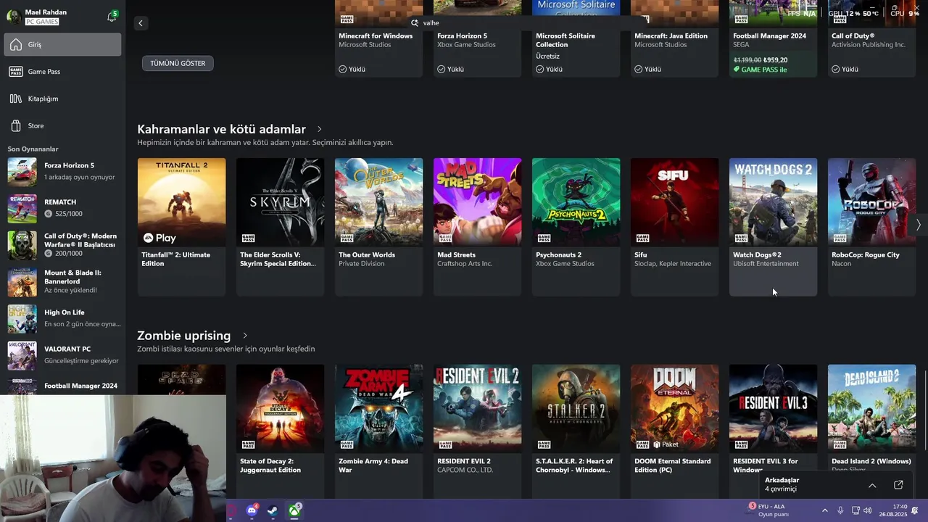
Task: Open Zombie Army 4: Dead War card
Action: point(378,431)
